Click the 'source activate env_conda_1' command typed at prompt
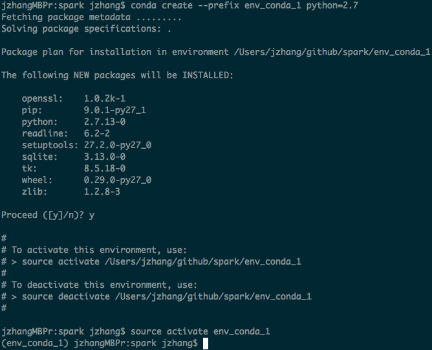Screen dimensions: 432x350 (200, 331)
